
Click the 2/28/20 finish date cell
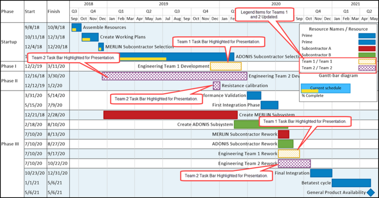(56, 115)
